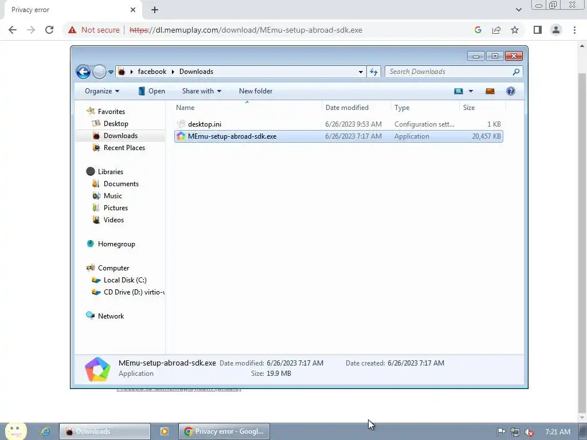Image resolution: width=587 pixels, height=440 pixels.
Task: Open Downloads in navigation pane
Action: pos(120,135)
